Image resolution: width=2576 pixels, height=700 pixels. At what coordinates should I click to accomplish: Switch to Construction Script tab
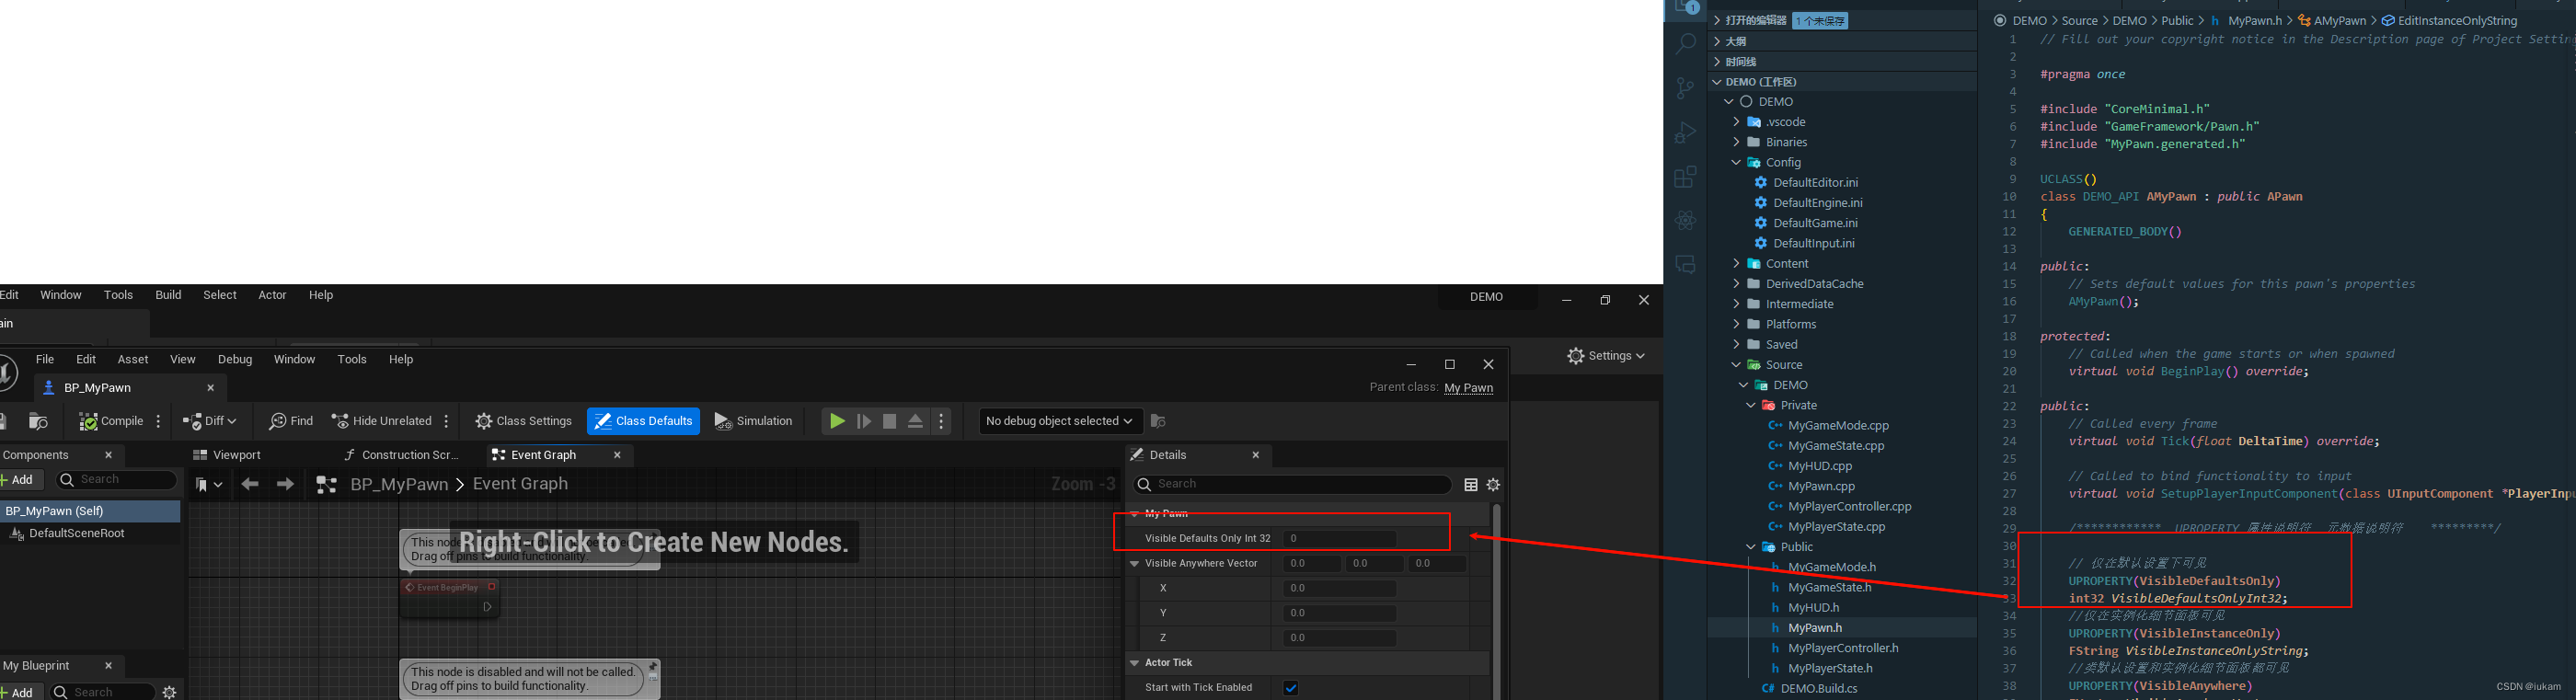[401, 455]
